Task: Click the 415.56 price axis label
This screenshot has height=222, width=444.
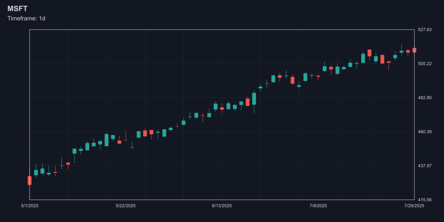Action: coord(424,200)
